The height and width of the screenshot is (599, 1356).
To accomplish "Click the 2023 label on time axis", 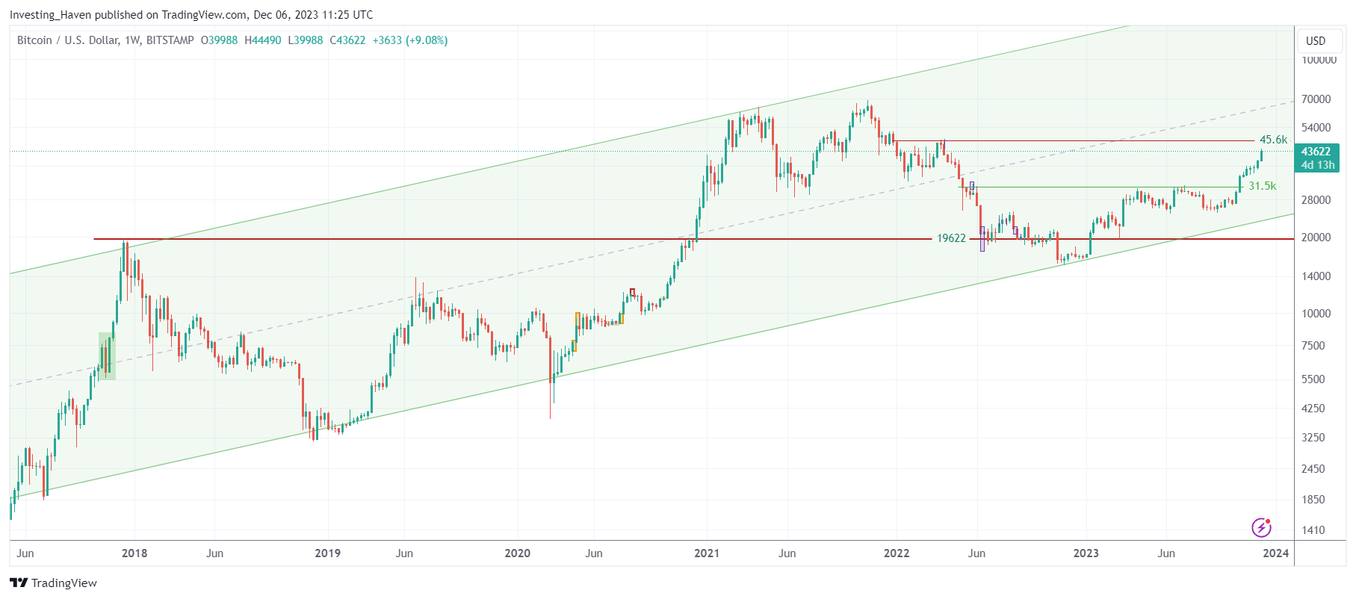I will (1086, 553).
